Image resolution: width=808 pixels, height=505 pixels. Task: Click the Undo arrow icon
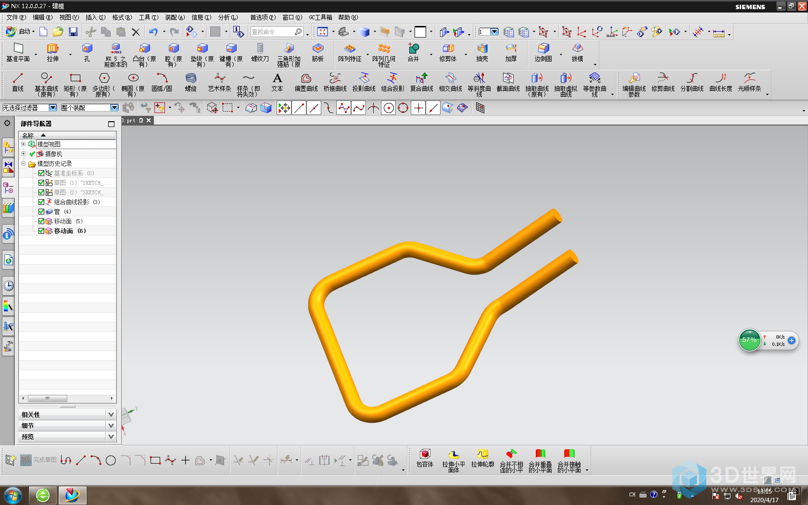point(153,32)
